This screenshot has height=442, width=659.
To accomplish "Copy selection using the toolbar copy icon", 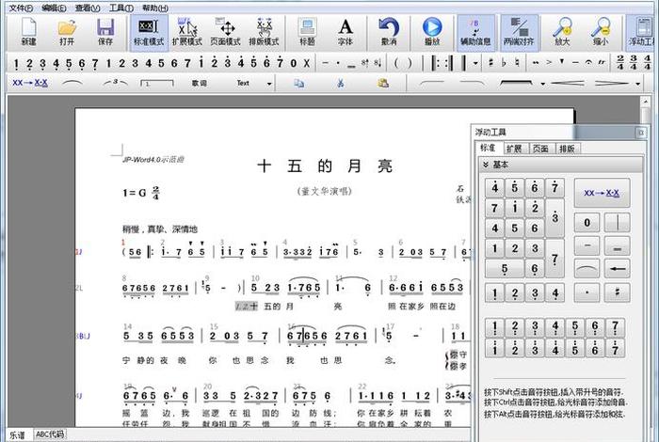I will [x=298, y=83].
